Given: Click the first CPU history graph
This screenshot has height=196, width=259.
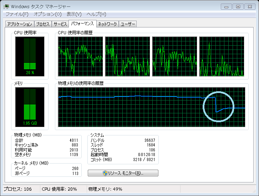Looking at the screenshot, I should (x=80, y=56).
